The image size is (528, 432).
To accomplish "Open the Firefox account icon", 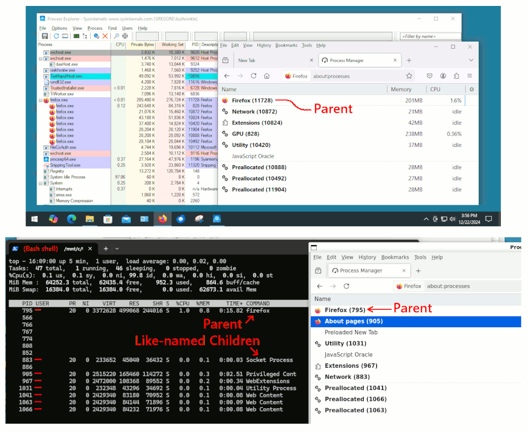I will 443,76.
